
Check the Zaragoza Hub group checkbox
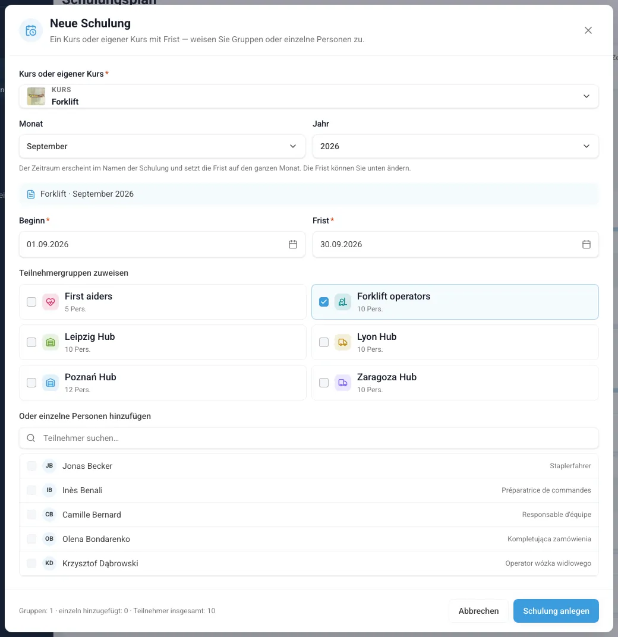(324, 383)
